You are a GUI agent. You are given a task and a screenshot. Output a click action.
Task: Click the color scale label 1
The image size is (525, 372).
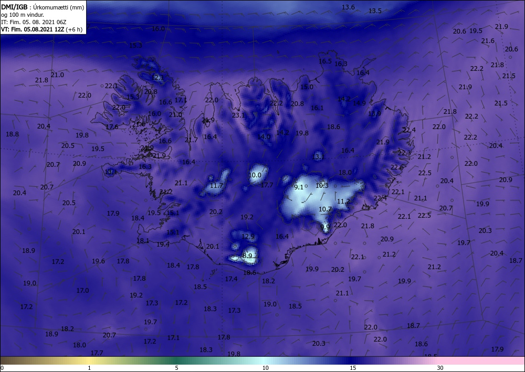(x=89, y=368)
